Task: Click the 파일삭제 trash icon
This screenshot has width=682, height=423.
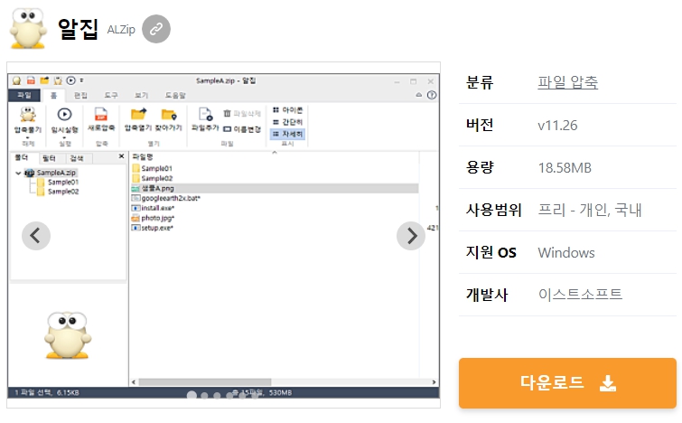Action: 227,114
